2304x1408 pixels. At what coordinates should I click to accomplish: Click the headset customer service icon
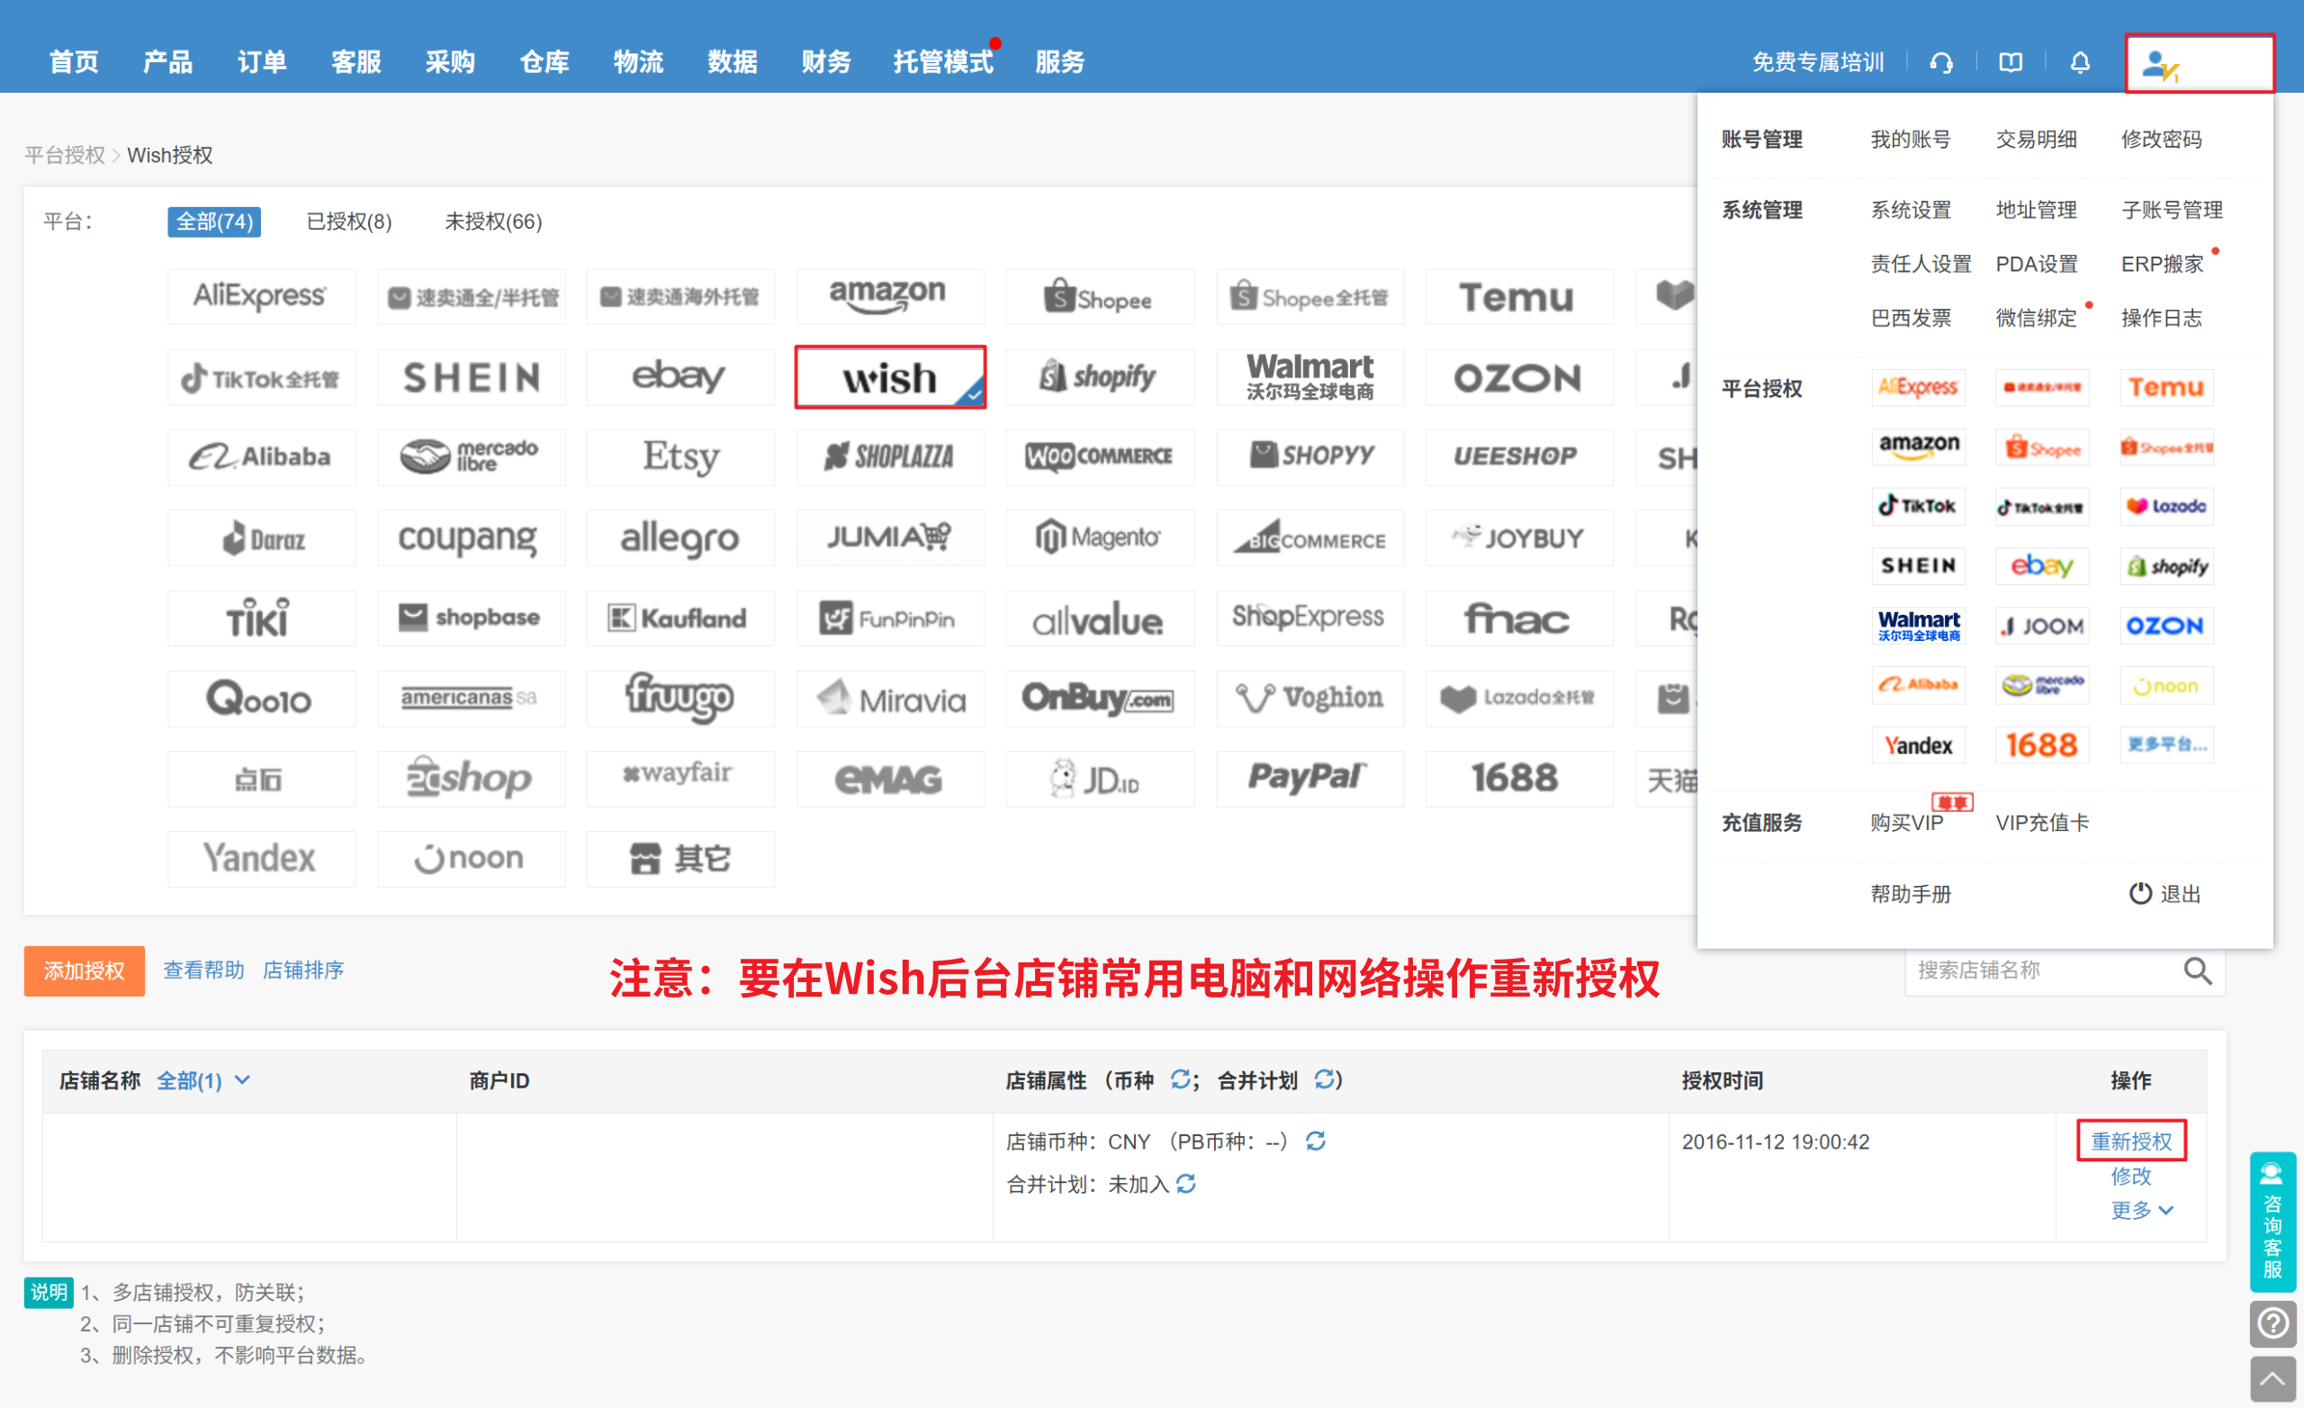pyautogui.click(x=1941, y=63)
